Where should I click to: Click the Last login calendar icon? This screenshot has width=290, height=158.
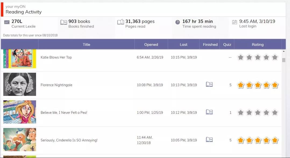click(235, 22)
